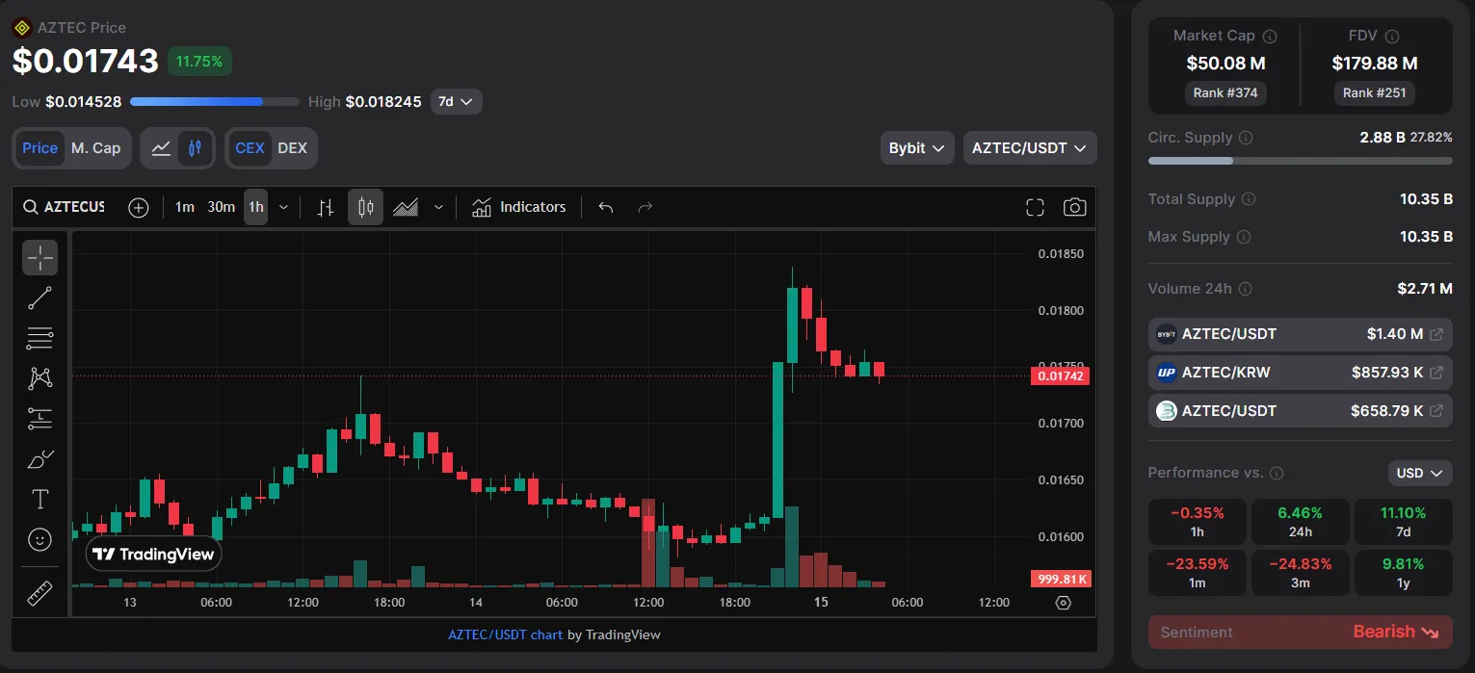This screenshot has width=1475, height=673.
Task: Click the Max Supply info icon
Action: point(1244,237)
